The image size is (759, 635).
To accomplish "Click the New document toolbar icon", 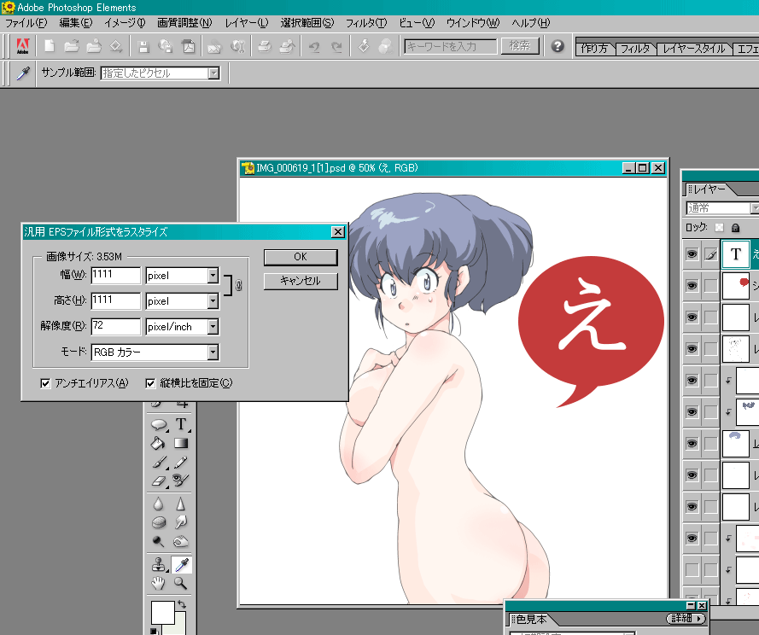I will click(49, 46).
